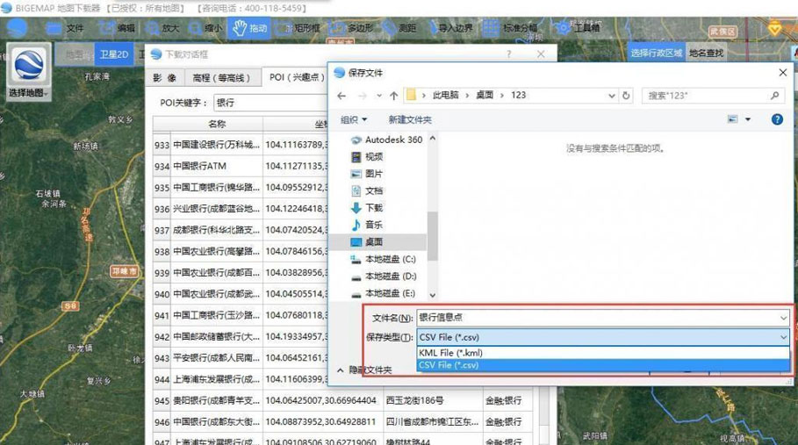Open 本地磁盘 (E:) in sidebar
Viewport: 798px width, 445px height.
point(384,293)
